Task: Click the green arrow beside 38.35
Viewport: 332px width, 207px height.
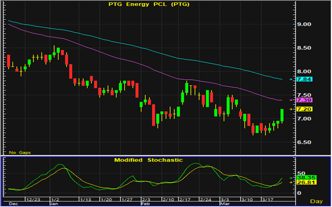Action: pos(291,178)
